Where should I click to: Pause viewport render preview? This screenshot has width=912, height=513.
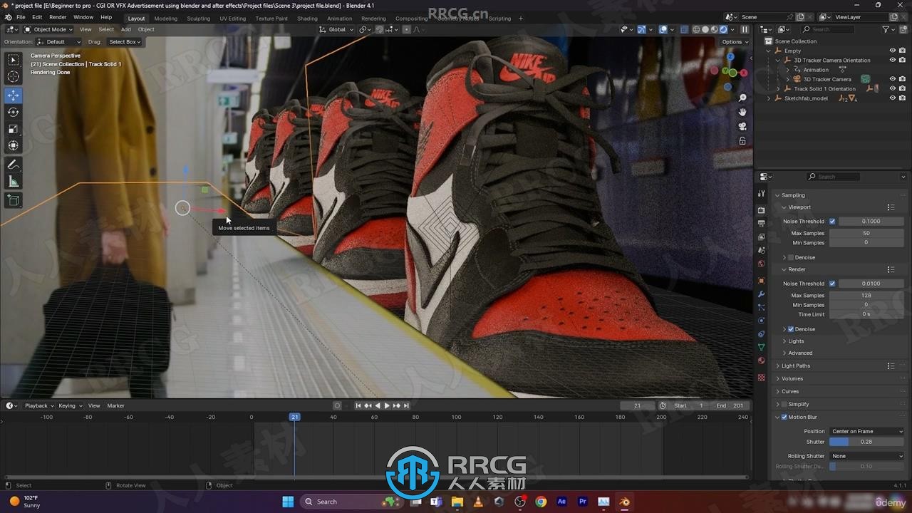click(x=745, y=29)
